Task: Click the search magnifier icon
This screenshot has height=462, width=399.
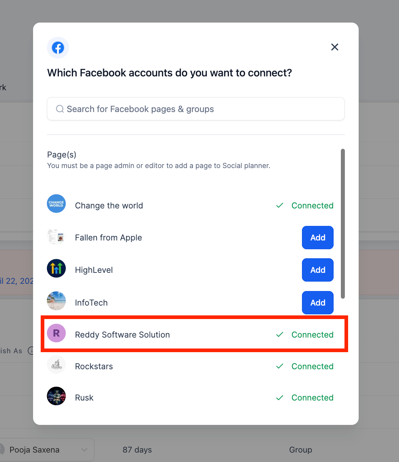Action: [60, 109]
